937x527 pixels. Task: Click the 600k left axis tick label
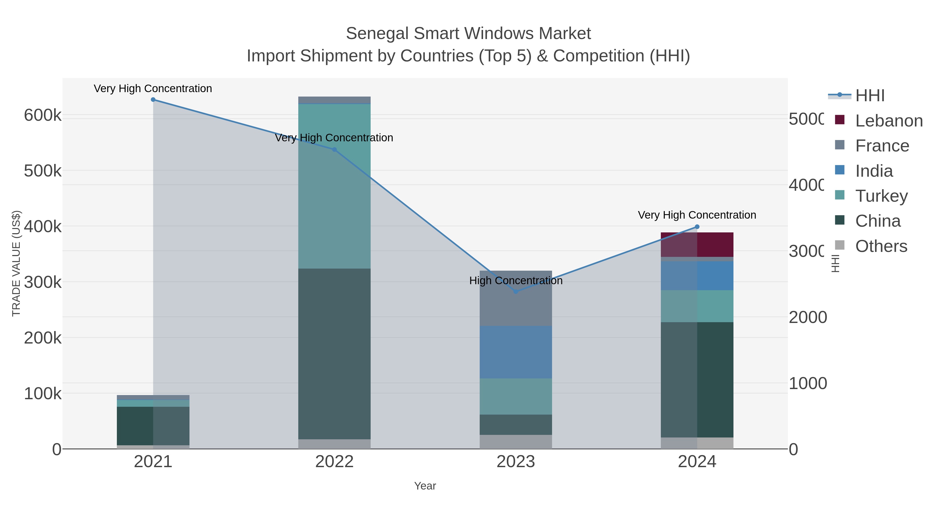pyautogui.click(x=43, y=116)
